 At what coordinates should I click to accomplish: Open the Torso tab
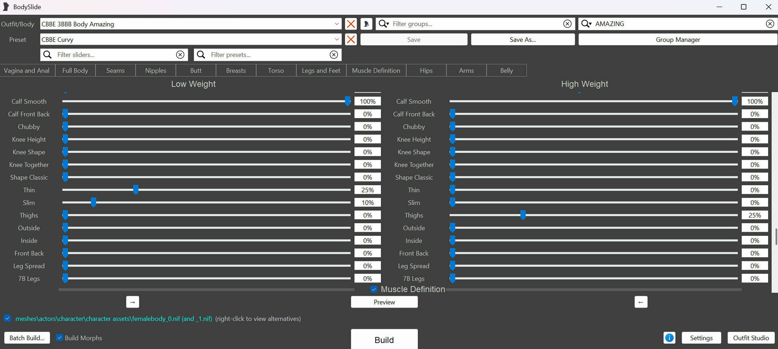pyautogui.click(x=276, y=70)
